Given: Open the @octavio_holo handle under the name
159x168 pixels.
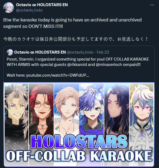Looking at the screenshot, I should tap(29, 10).
